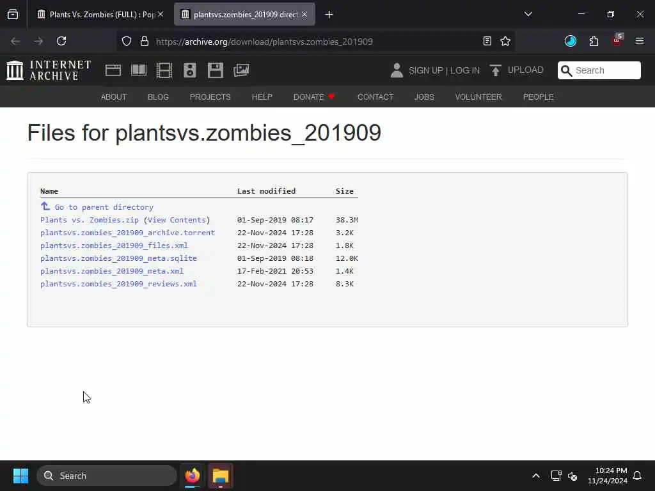Image resolution: width=655 pixels, height=491 pixels.
Task: Click the SIGN UP | LOG IN link
Action: pyautogui.click(x=444, y=70)
